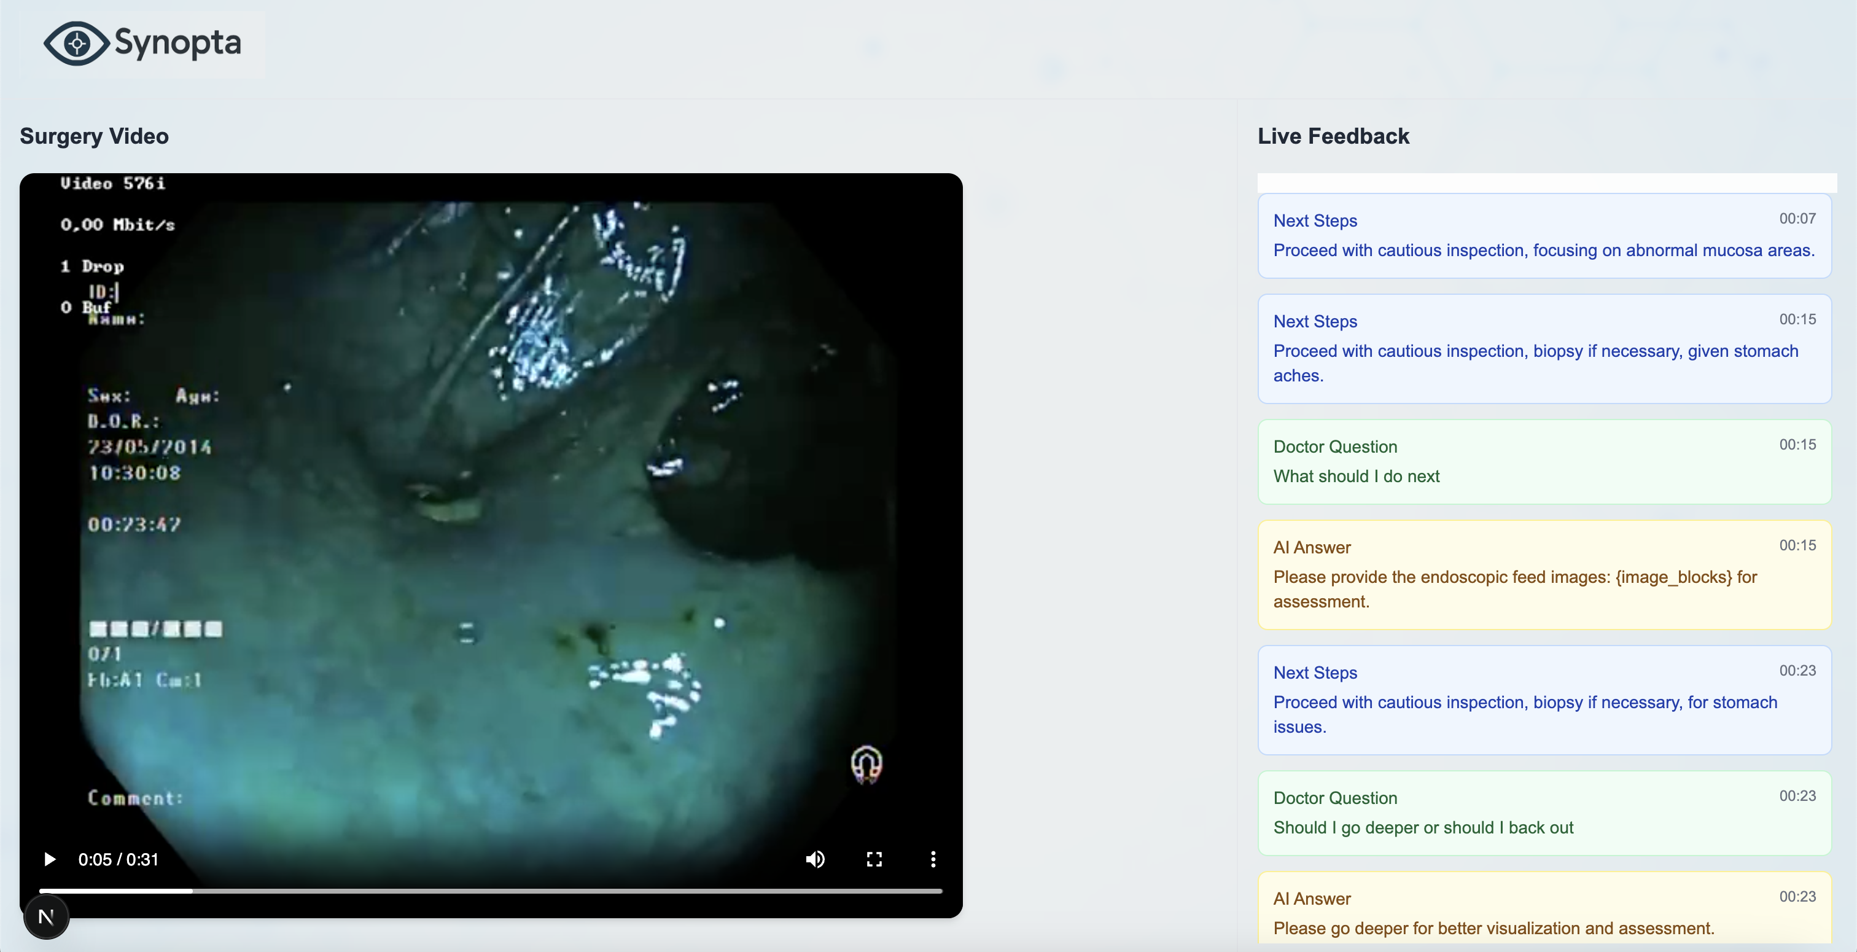
Task: Click the round N badge icon
Action: (x=46, y=916)
